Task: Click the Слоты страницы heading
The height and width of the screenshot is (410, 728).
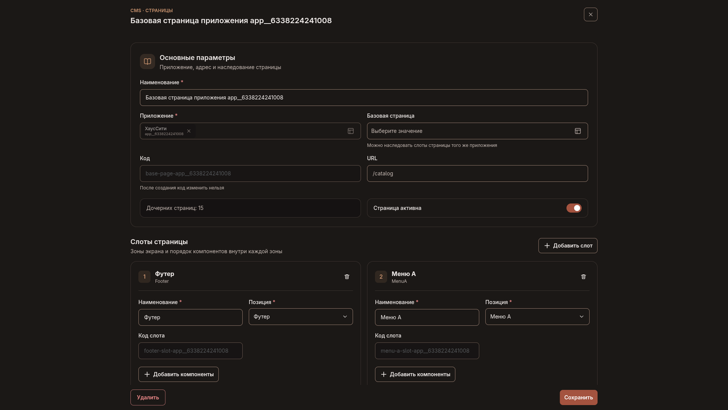Action: [x=159, y=242]
